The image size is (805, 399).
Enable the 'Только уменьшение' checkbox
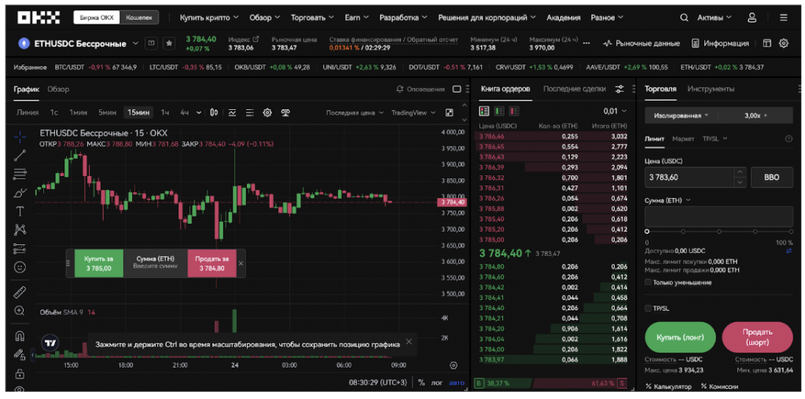click(648, 282)
